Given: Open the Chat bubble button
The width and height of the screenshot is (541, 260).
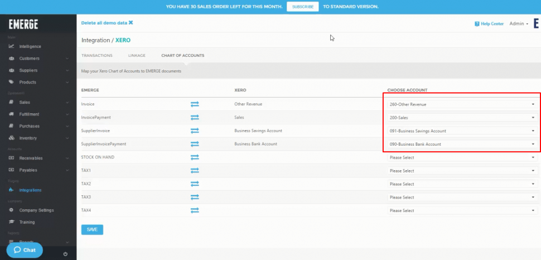Looking at the screenshot, I should pyautogui.click(x=25, y=250).
